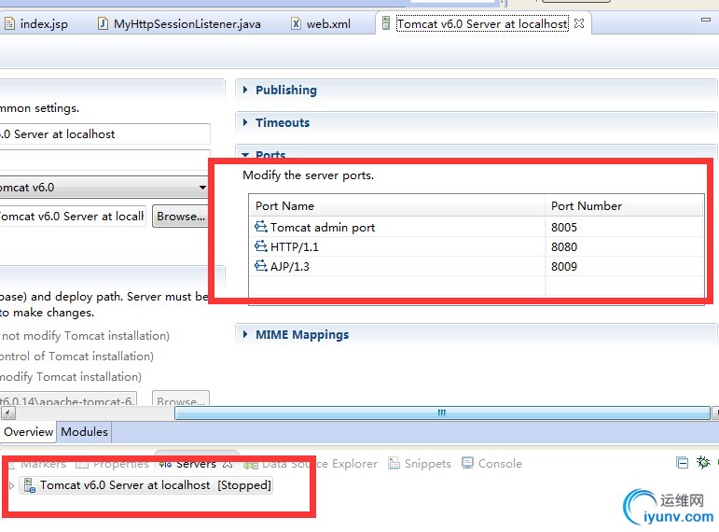Viewport: 719px width, 532px height.
Task: Click the host name input field
Action: point(104,160)
